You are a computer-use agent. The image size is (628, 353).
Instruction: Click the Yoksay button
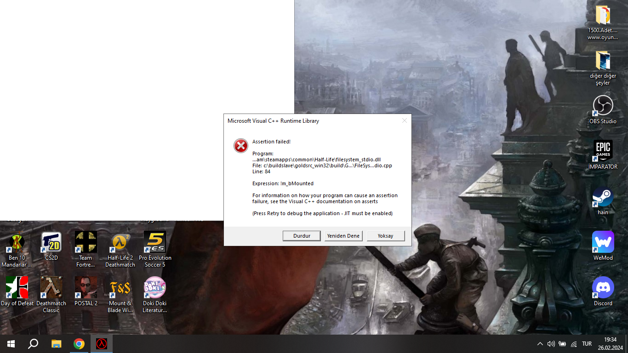(x=386, y=236)
